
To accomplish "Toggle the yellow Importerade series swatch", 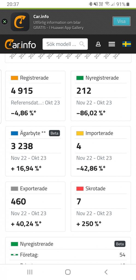I will click(x=80, y=133).
